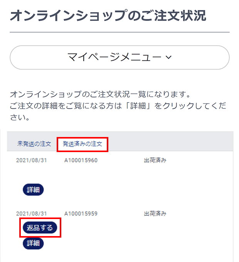Switch to the 未発送の注文 tab
239x262 pixels.
point(34,144)
